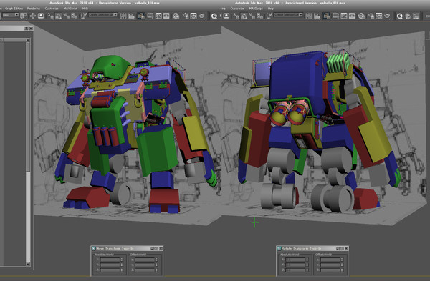430x281 pixels.
Task: Open Curve Editor in left window toolbar
Action: [158, 16]
